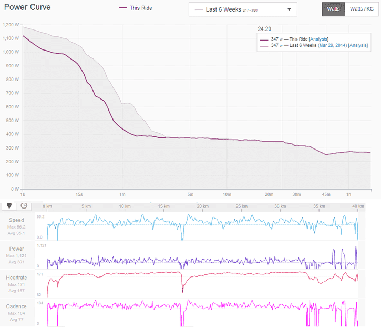Viewport: 381px width, 327px height.
Task: Click the 'This Ride' legend entry
Action: tap(136, 8)
